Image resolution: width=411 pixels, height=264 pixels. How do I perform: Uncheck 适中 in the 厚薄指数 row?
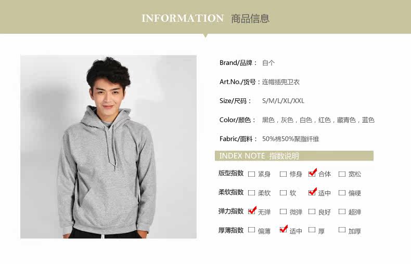(284, 229)
